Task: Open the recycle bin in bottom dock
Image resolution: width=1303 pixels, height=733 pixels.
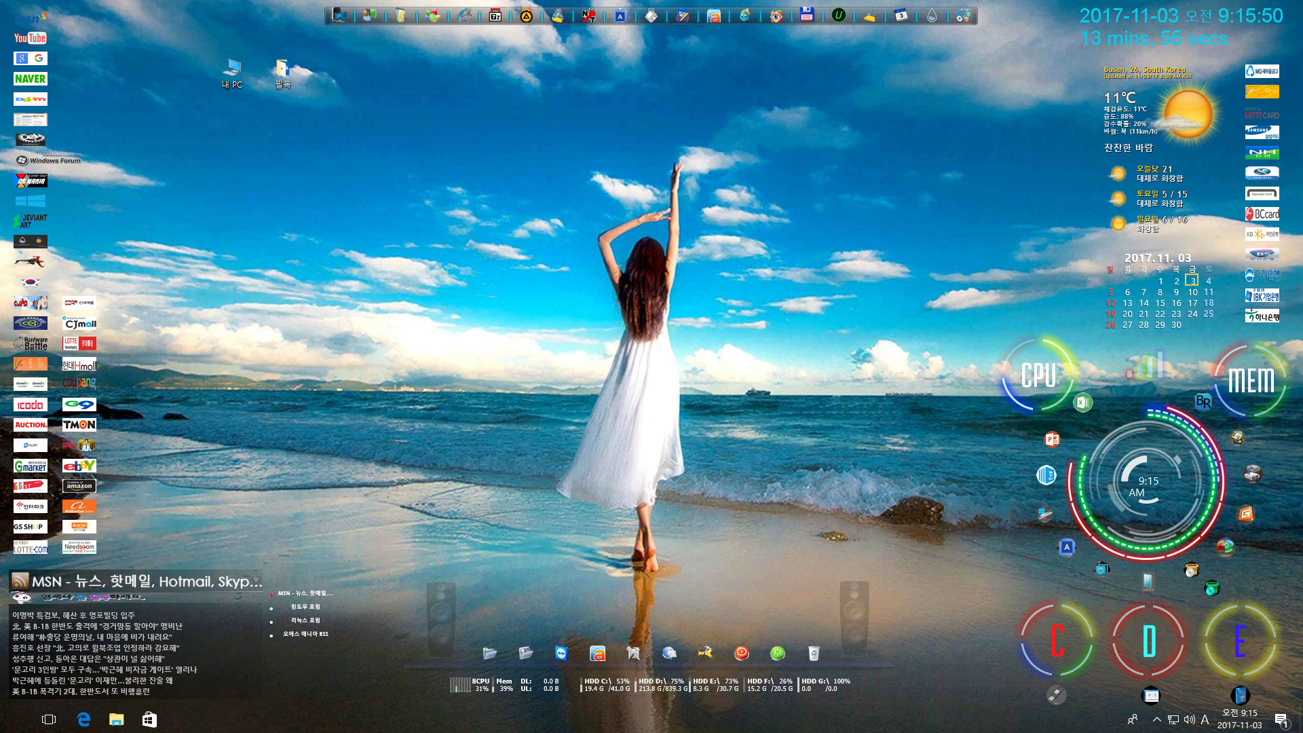Action: [x=814, y=653]
